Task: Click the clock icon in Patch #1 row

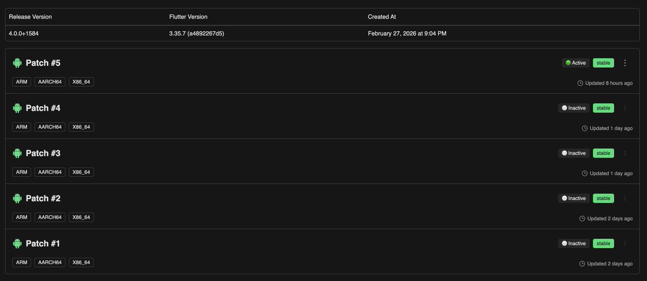Action: [x=582, y=264]
